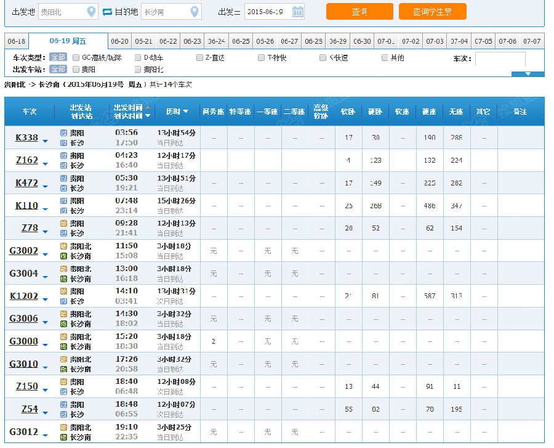Click terminal icon in G3004 row
The image size is (554, 448).
point(63,279)
